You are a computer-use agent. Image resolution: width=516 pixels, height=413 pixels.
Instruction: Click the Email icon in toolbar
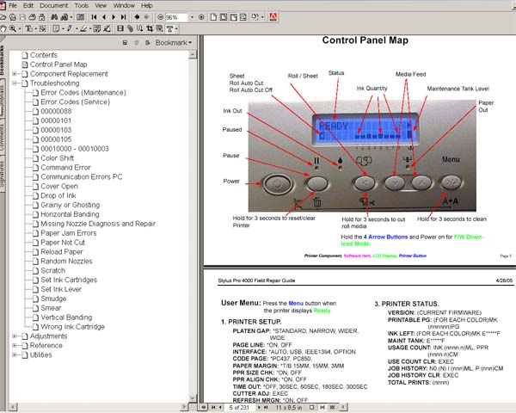(x=42, y=17)
